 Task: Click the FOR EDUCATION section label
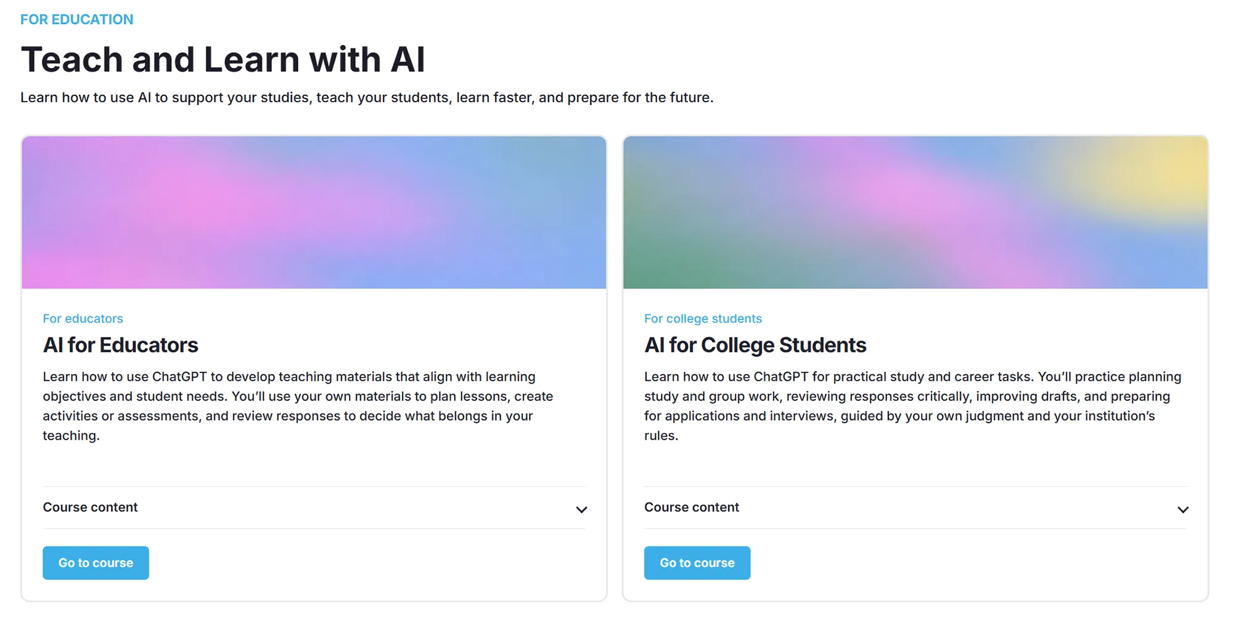[76, 19]
